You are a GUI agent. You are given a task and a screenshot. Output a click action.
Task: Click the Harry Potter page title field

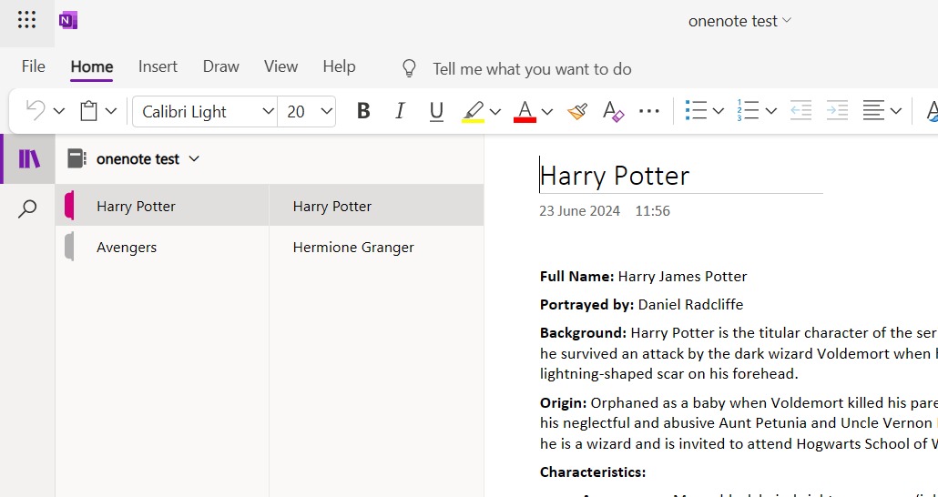point(681,176)
